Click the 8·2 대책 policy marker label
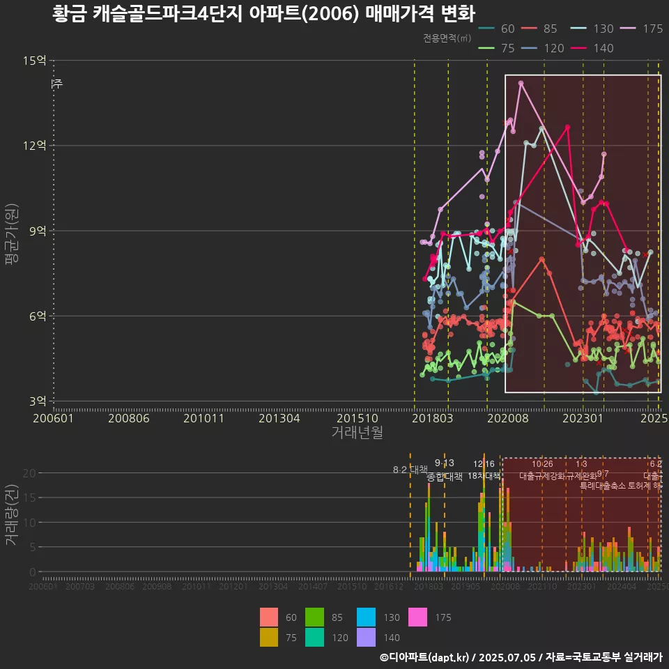 click(410, 470)
